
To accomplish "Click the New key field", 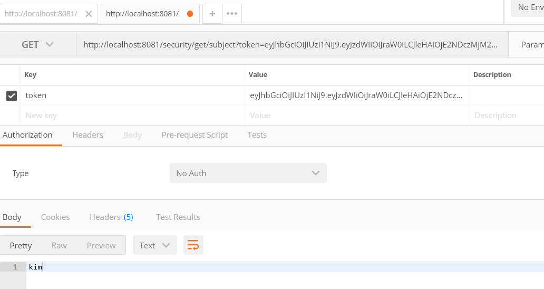I will pyautogui.click(x=132, y=115).
